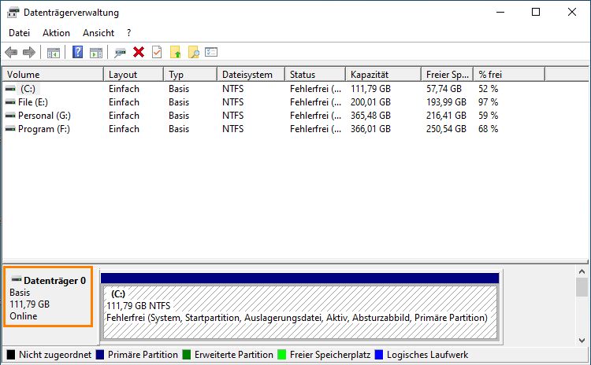Open help via the blue question mark icon
The image size is (591, 365).
(x=78, y=52)
